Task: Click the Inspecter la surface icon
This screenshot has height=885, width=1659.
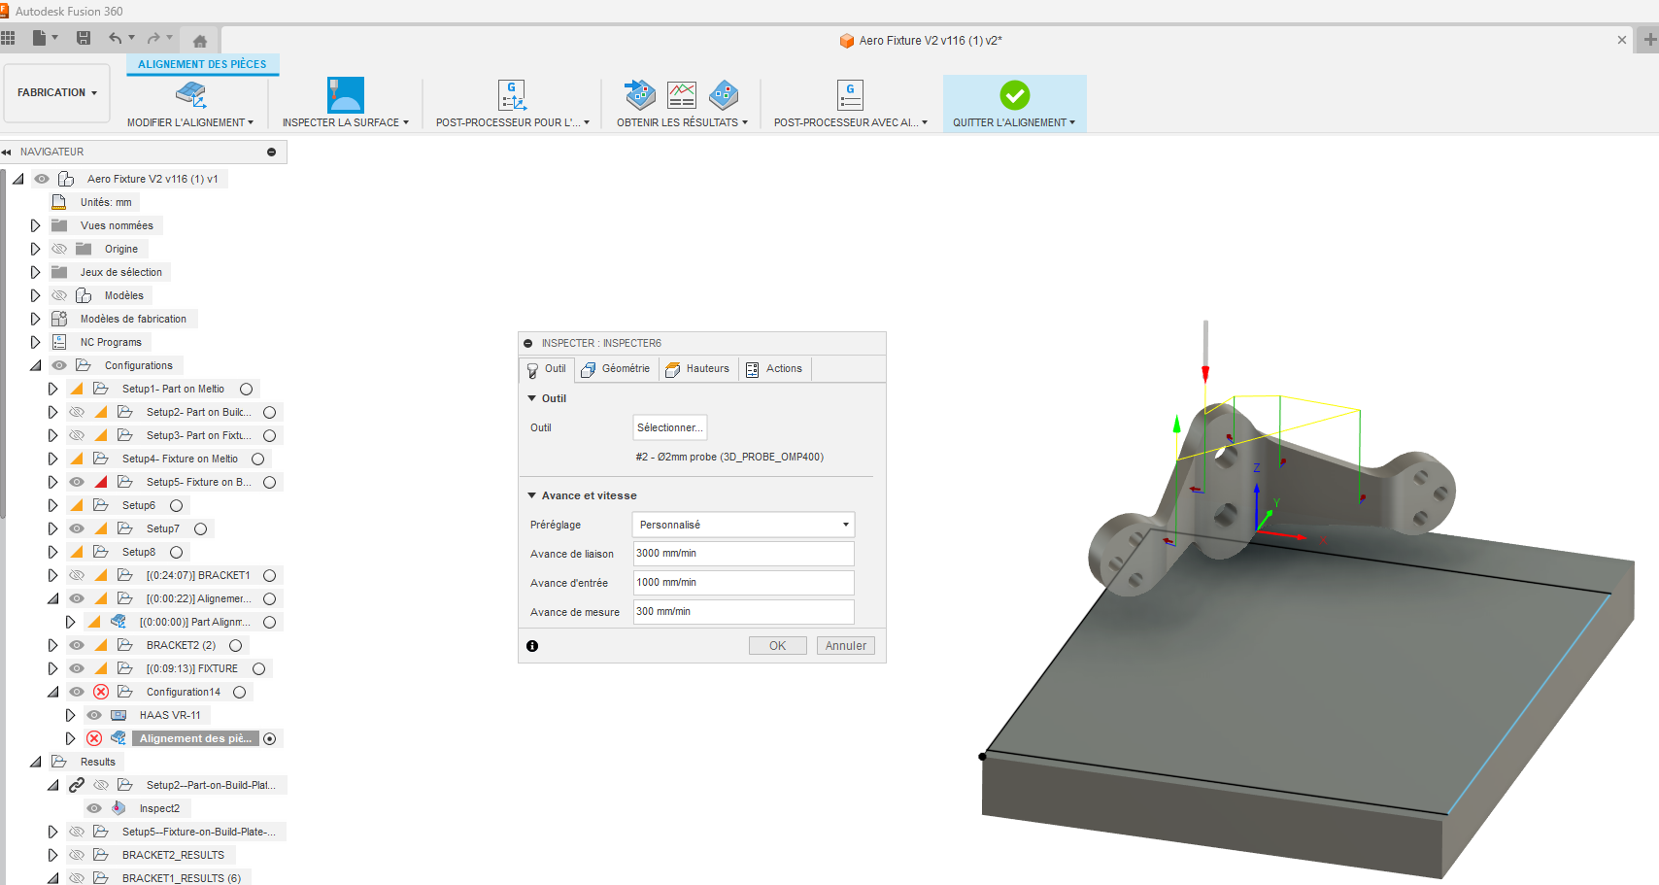Action: pos(345,95)
